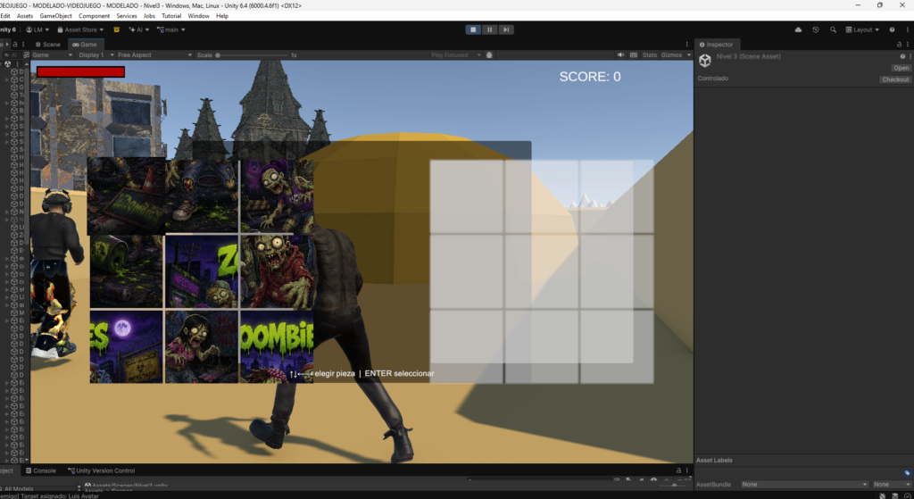The image size is (914, 499).
Task: Open main toolbar kebab menu
Action: [907, 29]
